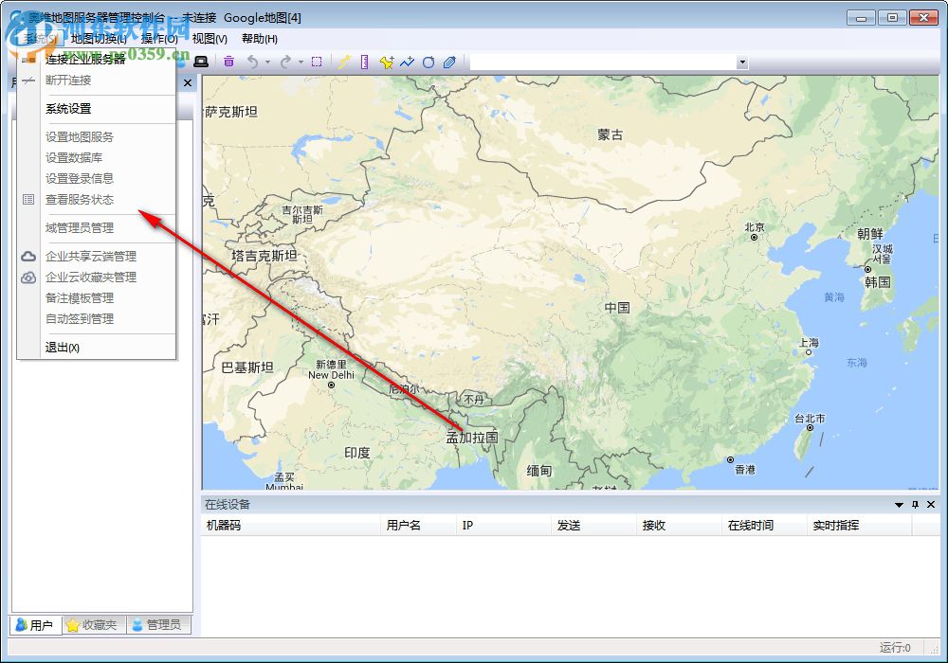The height and width of the screenshot is (663, 948).
Task: Open the undo history dropdown arrow
Action: click(x=266, y=62)
